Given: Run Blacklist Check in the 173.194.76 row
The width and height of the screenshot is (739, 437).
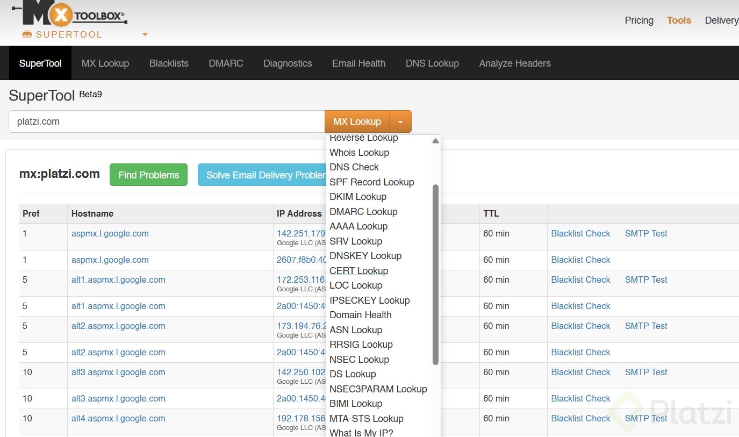Looking at the screenshot, I should tap(580, 326).
